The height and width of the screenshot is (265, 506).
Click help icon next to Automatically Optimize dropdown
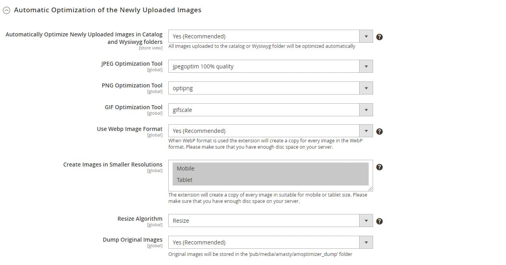(379, 37)
